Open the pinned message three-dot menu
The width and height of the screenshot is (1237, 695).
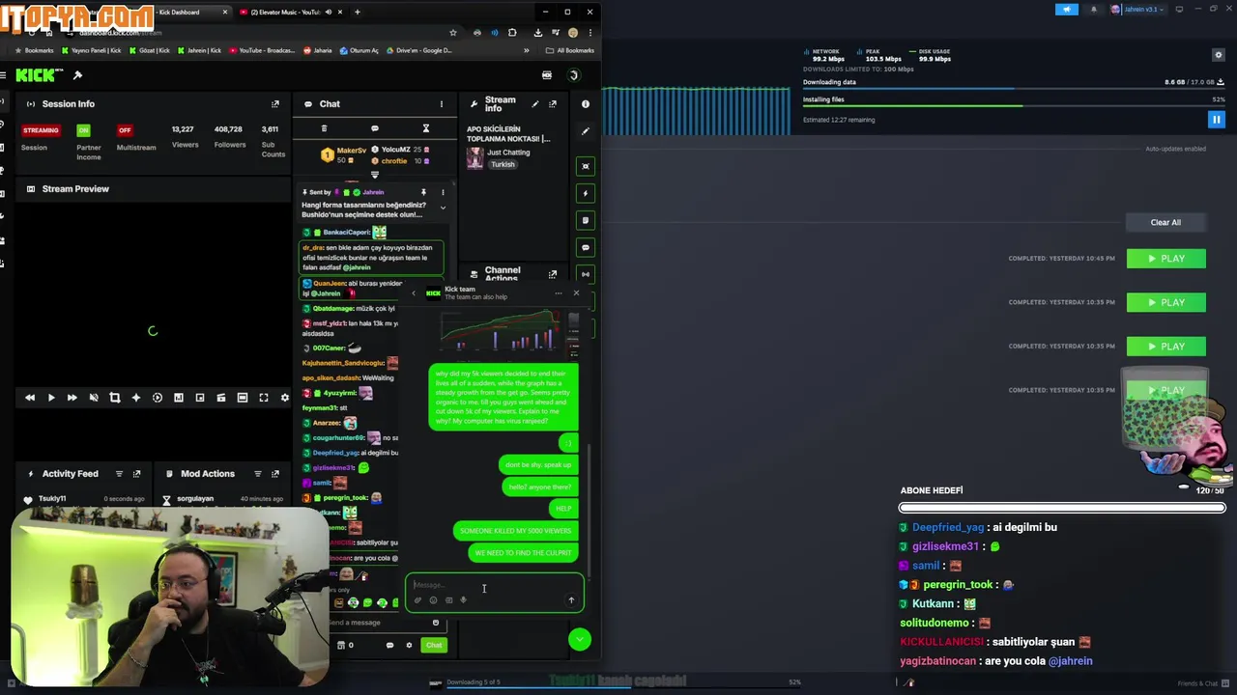[443, 192]
